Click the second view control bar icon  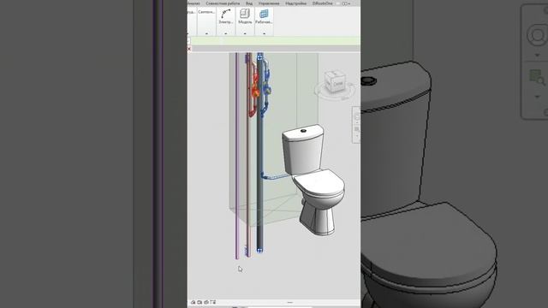click(200, 302)
